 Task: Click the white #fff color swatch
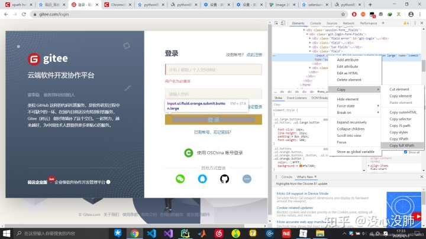click(x=291, y=162)
